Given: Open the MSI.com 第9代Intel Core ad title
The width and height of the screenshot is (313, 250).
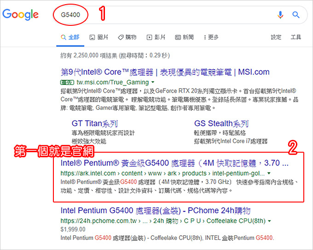Looking at the screenshot, I should [165, 72].
